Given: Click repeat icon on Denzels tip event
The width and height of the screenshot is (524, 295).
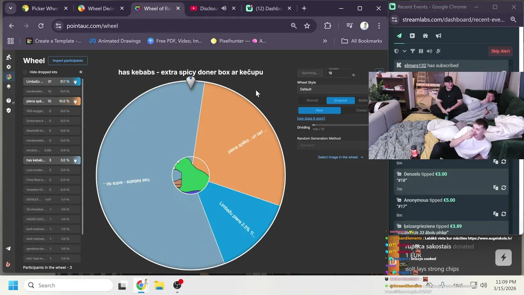Looking at the screenshot, I should coord(504,188).
